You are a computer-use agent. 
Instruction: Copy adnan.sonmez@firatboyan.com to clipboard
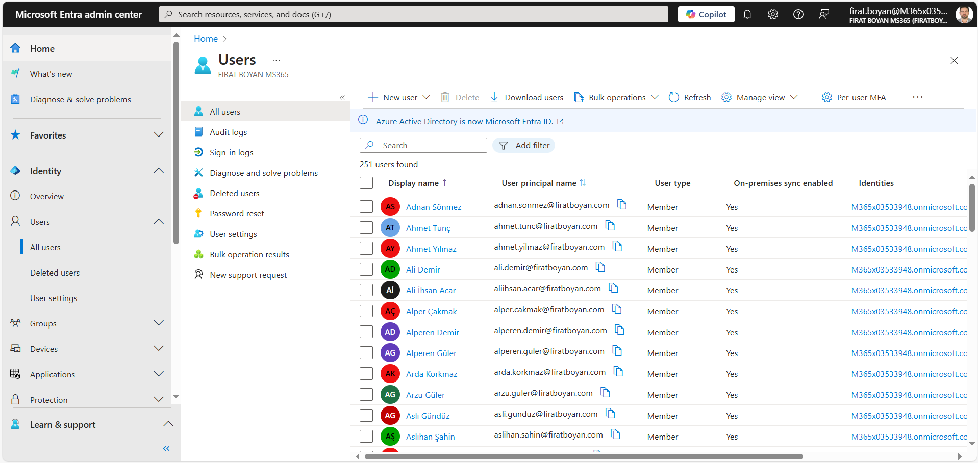(622, 205)
